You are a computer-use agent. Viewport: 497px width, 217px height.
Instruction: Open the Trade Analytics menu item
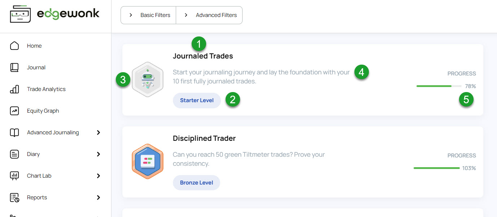click(46, 89)
